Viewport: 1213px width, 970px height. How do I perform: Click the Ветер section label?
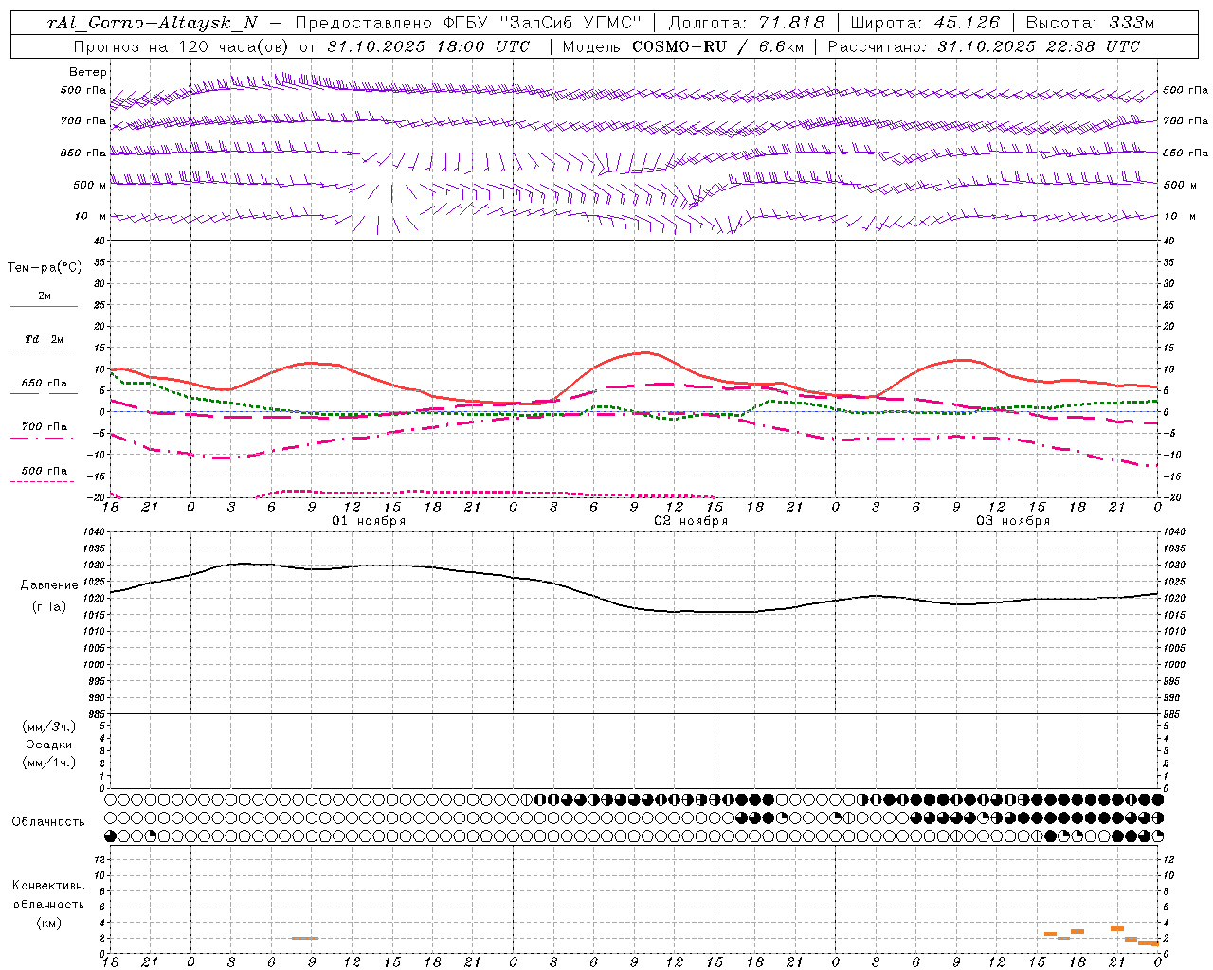pos(87,72)
